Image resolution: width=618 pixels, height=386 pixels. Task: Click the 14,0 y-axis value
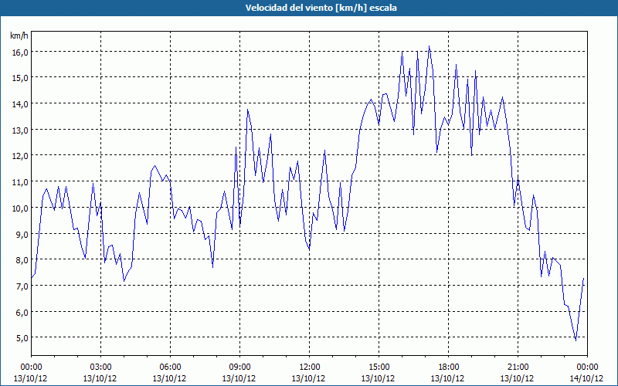20,104
